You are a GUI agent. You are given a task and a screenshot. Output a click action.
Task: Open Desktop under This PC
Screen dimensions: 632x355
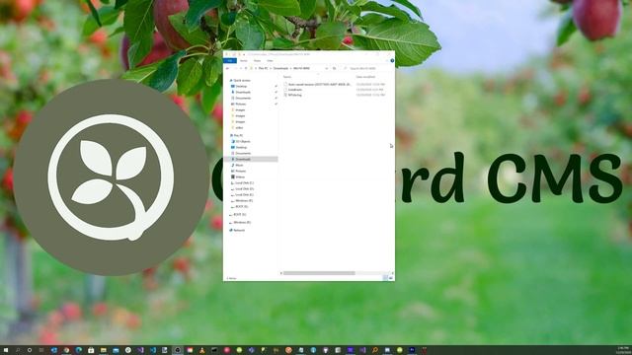point(241,147)
